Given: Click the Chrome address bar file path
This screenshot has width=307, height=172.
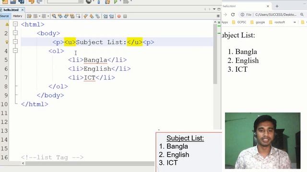Looking at the screenshot, I should [276, 15].
